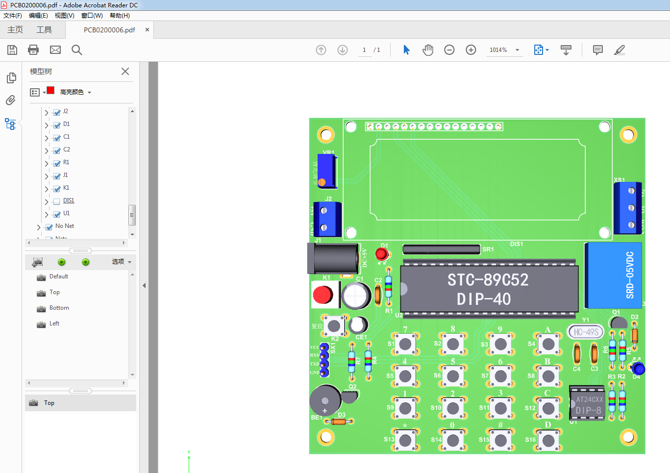Viewport: 670px width, 473px height.
Task: Select the Bottom view
Action: pos(59,308)
